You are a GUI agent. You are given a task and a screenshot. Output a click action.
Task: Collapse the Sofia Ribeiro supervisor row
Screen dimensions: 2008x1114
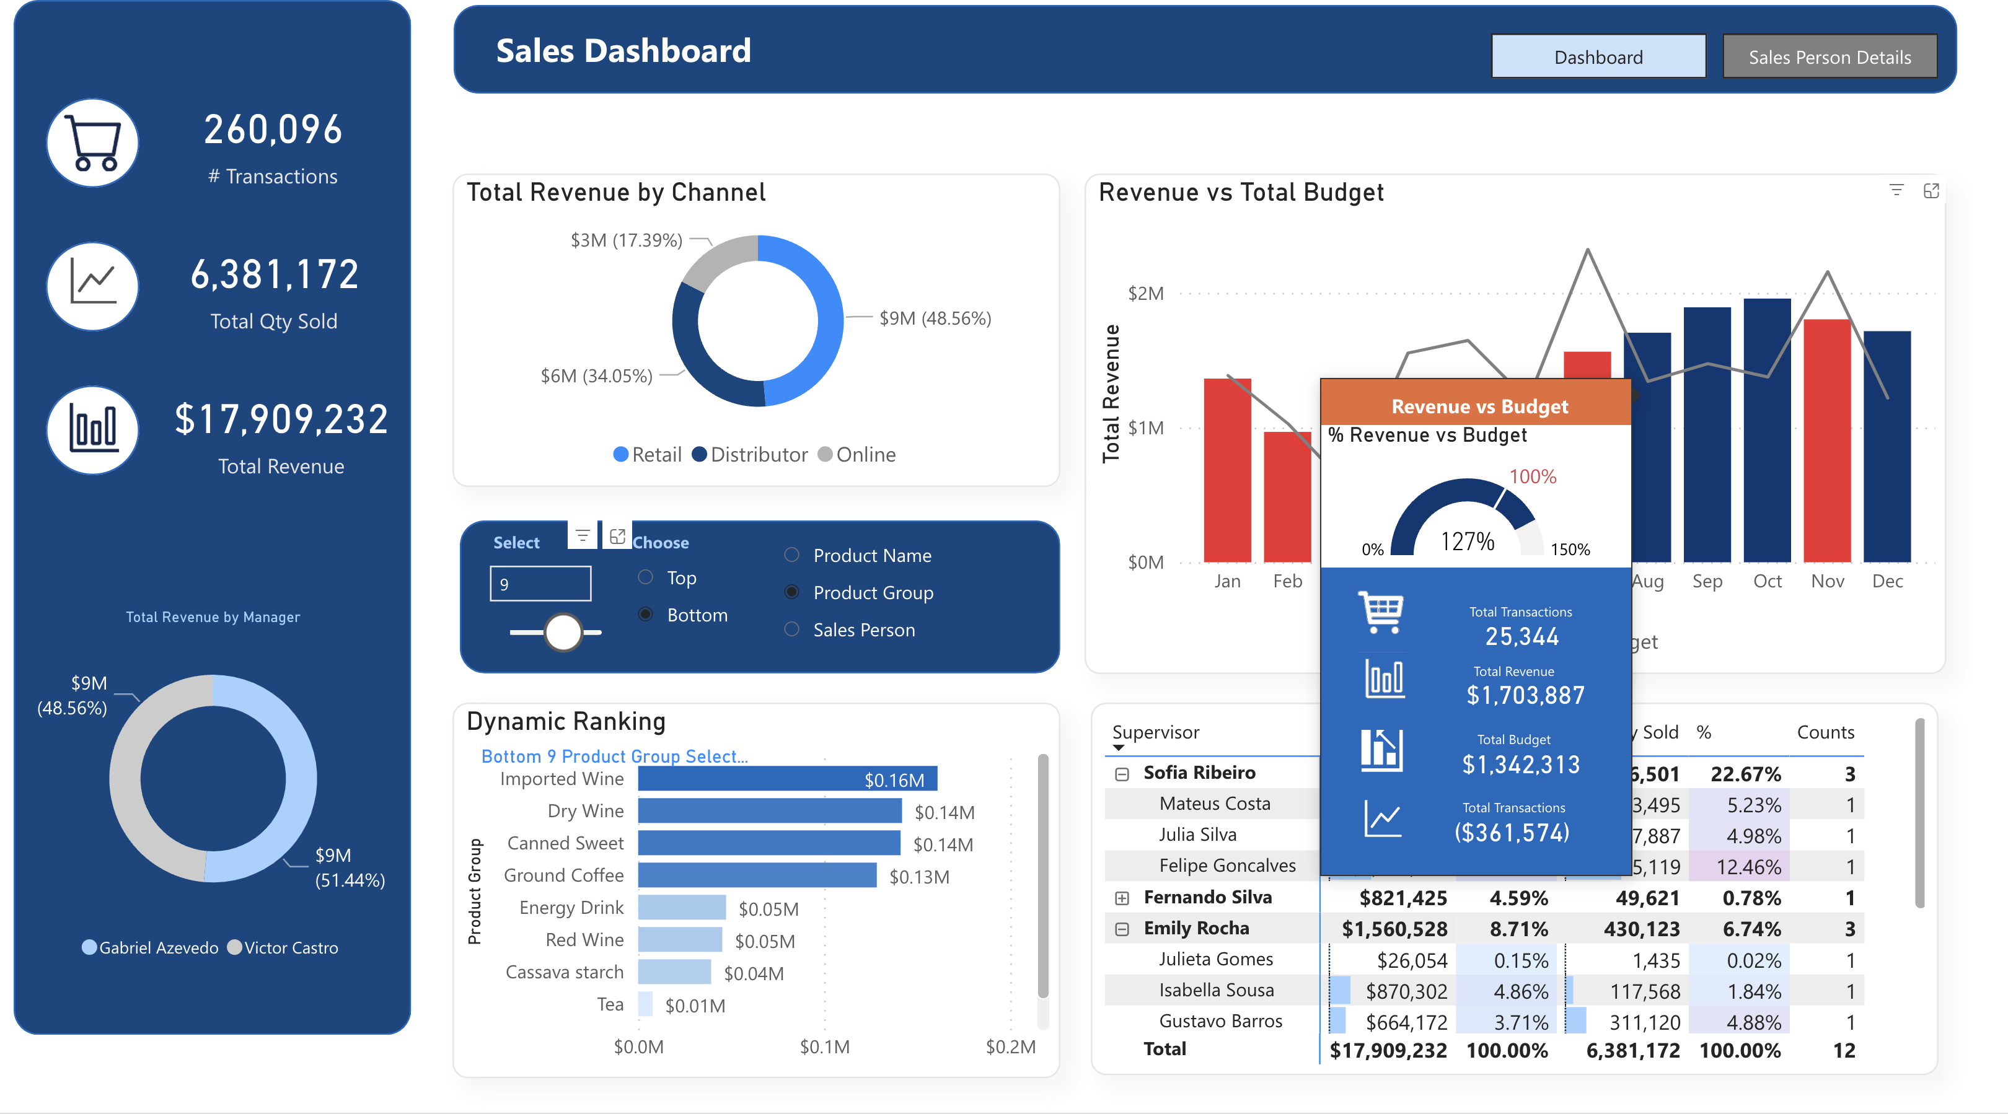[1122, 774]
